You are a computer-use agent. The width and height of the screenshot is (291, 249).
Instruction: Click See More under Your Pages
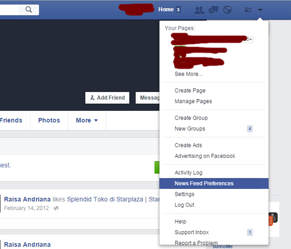point(188,74)
